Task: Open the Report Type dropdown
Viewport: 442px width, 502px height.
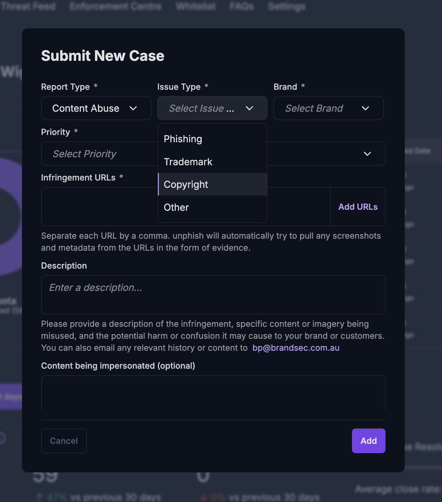Action: pyautogui.click(x=96, y=108)
